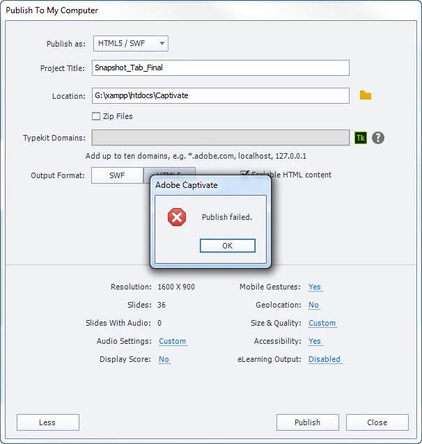This screenshot has width=422, height=444.
Task: Click the Slides count value 36
Action: click(162, 305)
